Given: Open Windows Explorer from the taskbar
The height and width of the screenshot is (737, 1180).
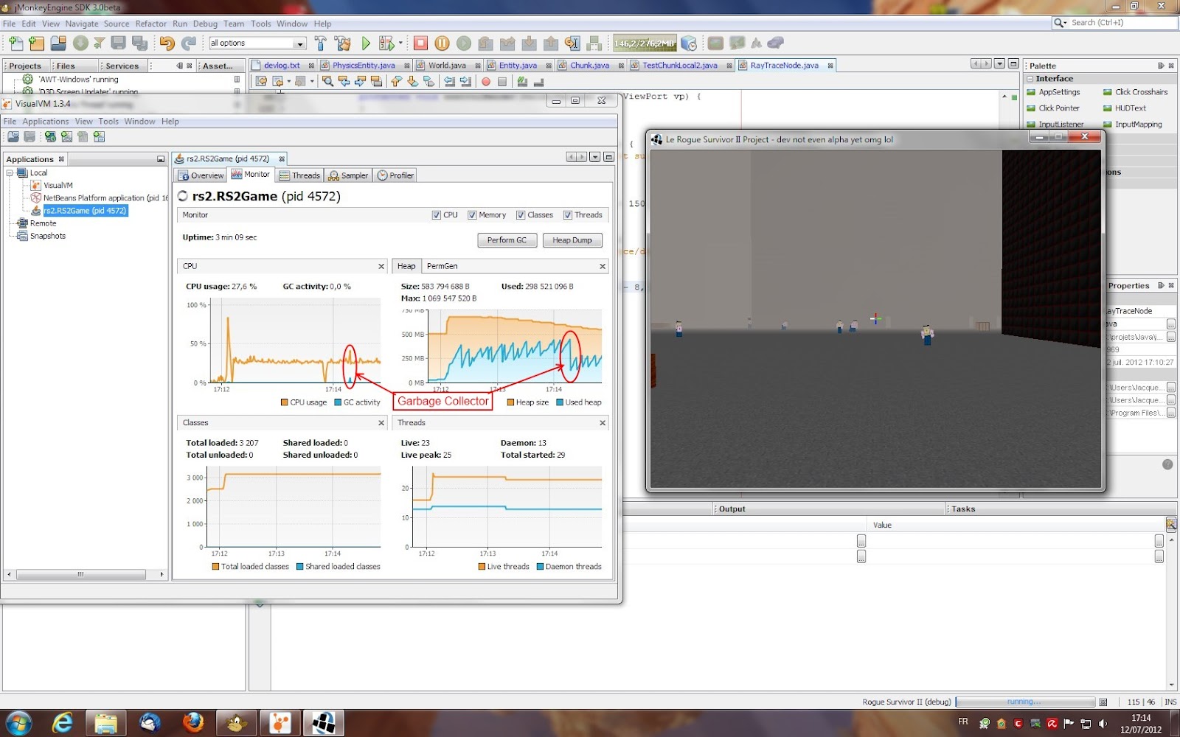Looking at the screenshot, I should tap(105, 723).
